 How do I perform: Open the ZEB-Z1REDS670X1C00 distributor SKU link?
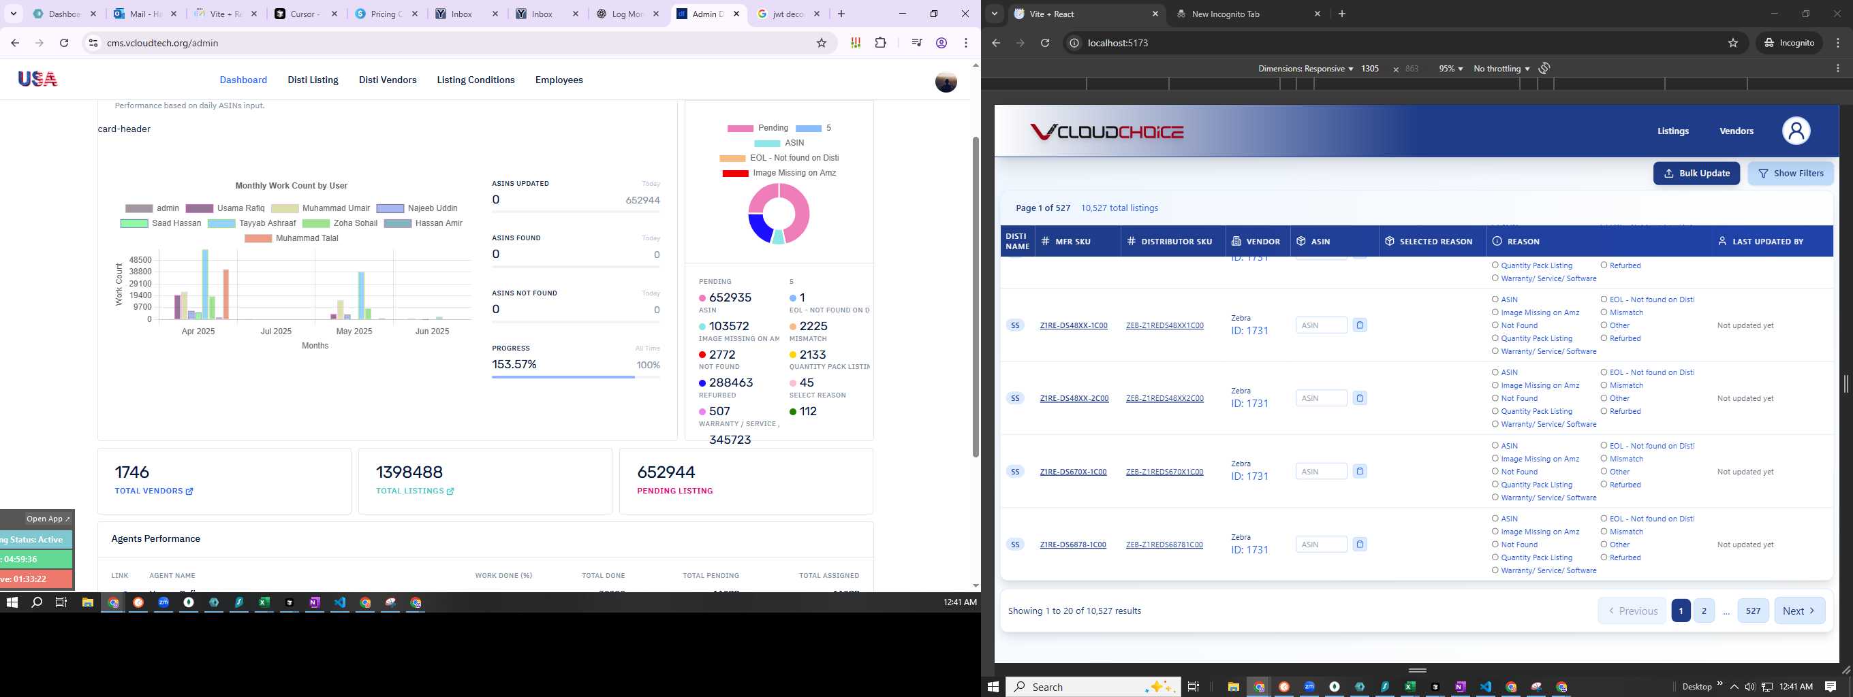(x=1165, y=472)
